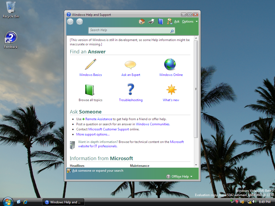Click the search magnifier button
The image size is (275, 206).
172,31
